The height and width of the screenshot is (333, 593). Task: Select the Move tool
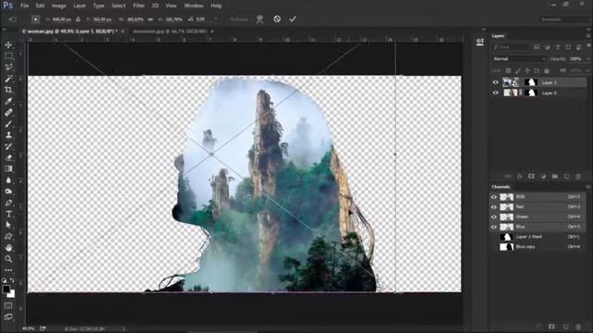[x=8, y=45]
